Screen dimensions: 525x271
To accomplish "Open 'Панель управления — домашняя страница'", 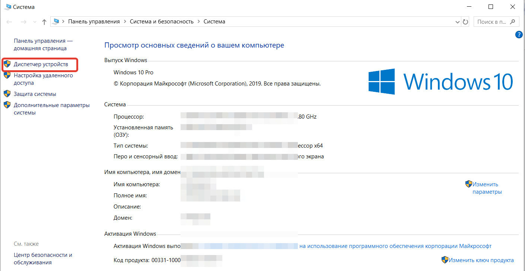I will click(43, 45).
